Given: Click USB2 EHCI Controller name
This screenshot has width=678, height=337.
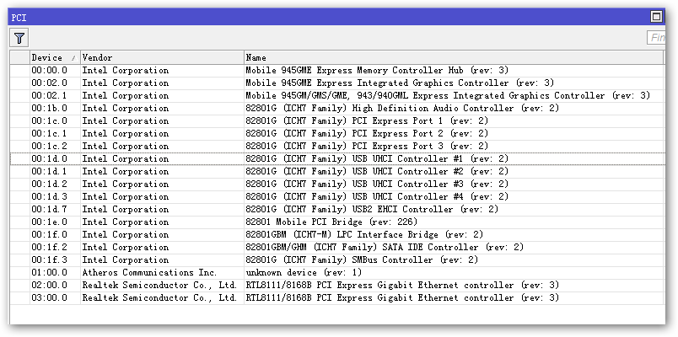Looking at the screenshot, I should tap(372, 209).
